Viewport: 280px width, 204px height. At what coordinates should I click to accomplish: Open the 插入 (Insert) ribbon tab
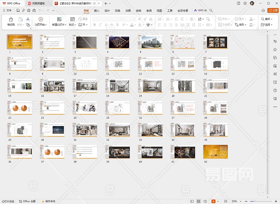point(97,11)
